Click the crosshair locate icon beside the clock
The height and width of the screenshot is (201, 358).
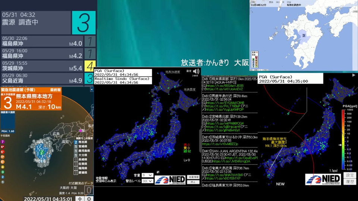click(80, 199)
